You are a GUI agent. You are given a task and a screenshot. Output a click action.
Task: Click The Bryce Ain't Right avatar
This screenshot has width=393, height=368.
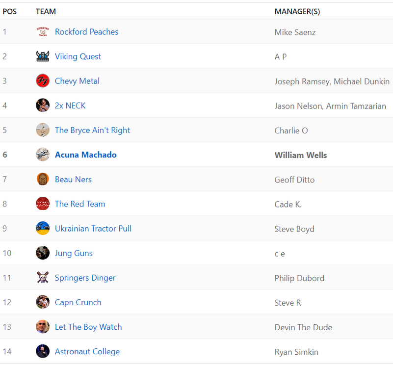(x=43, y=130)
